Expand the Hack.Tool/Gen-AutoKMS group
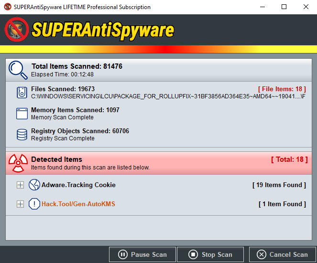 (x=20, y=204)
